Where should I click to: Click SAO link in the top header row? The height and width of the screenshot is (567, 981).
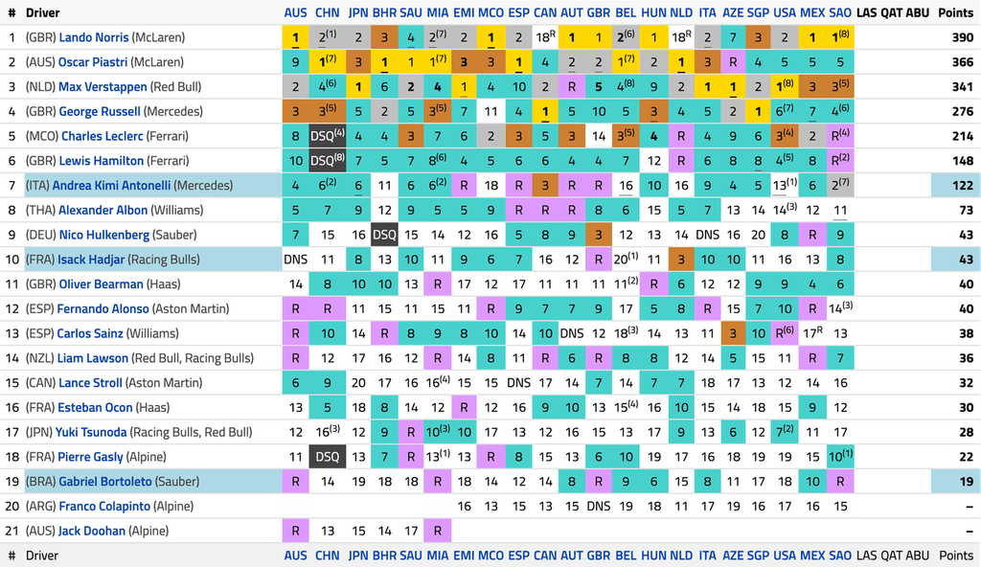pyautogui.click(x=840, y=12)
